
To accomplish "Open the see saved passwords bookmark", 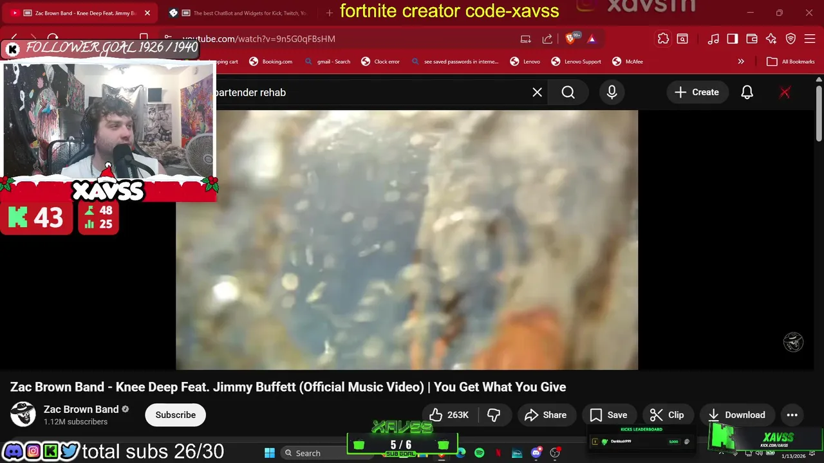I will tap(454, 62).
